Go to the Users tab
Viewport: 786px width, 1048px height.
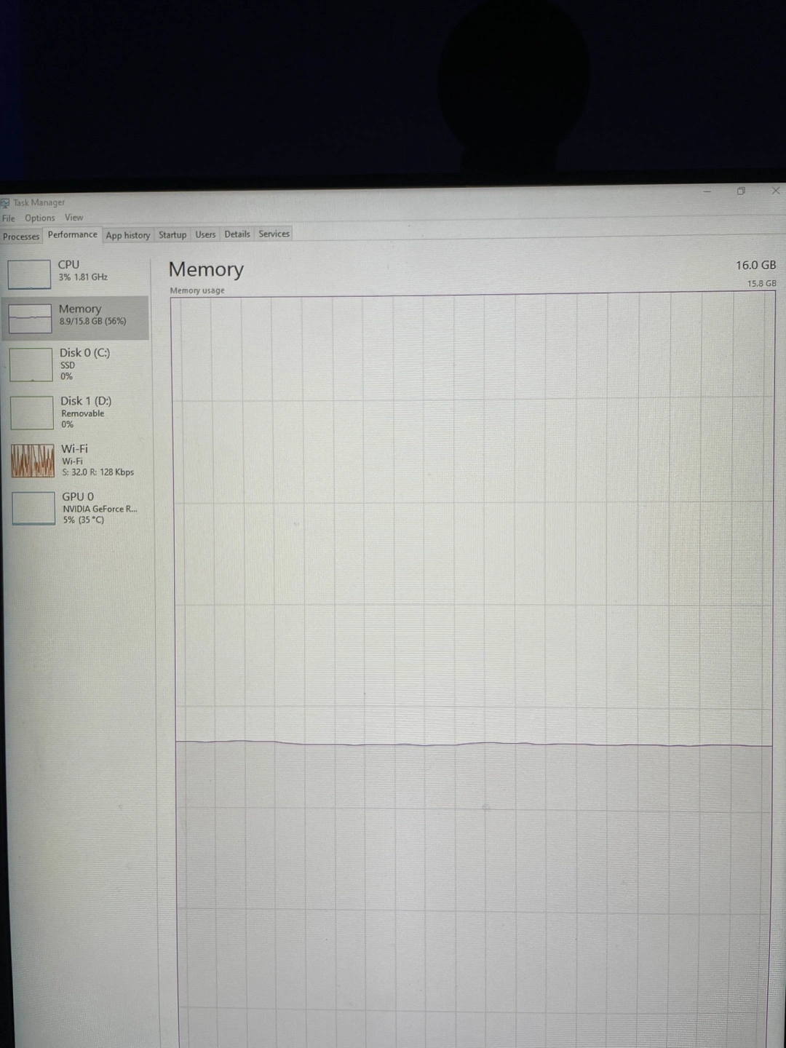[x=205, y=234]
